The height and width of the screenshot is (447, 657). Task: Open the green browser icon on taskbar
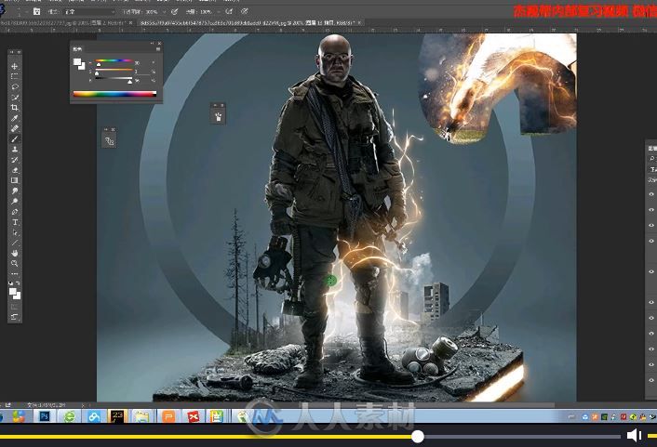pyautogui.click(x=69, y=416)
